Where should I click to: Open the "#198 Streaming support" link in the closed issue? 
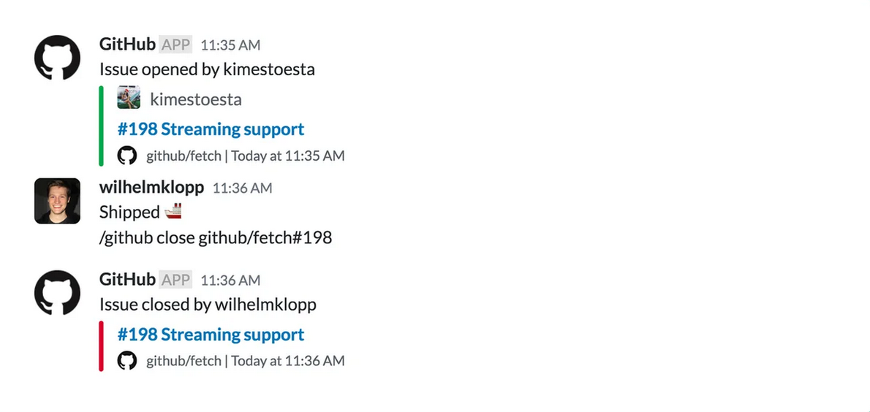click(x=211, y=335)
